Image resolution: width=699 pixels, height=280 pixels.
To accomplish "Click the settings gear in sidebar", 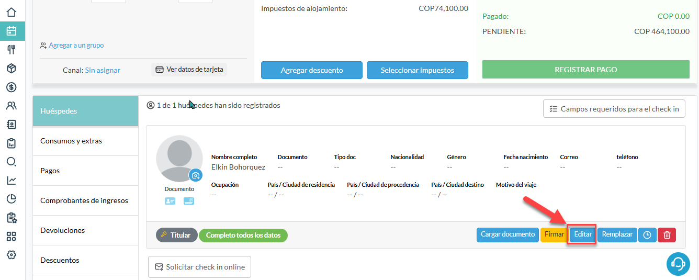I will coord(12,255).
